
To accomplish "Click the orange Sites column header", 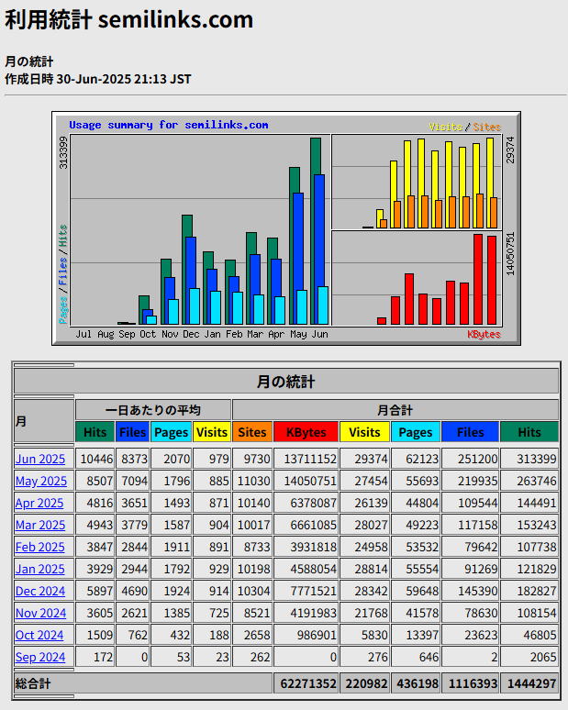I will click(252, 432).
